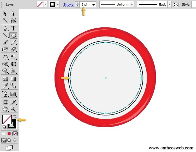Select the Direct Selection tool (white arrow)

pos(13,13)
